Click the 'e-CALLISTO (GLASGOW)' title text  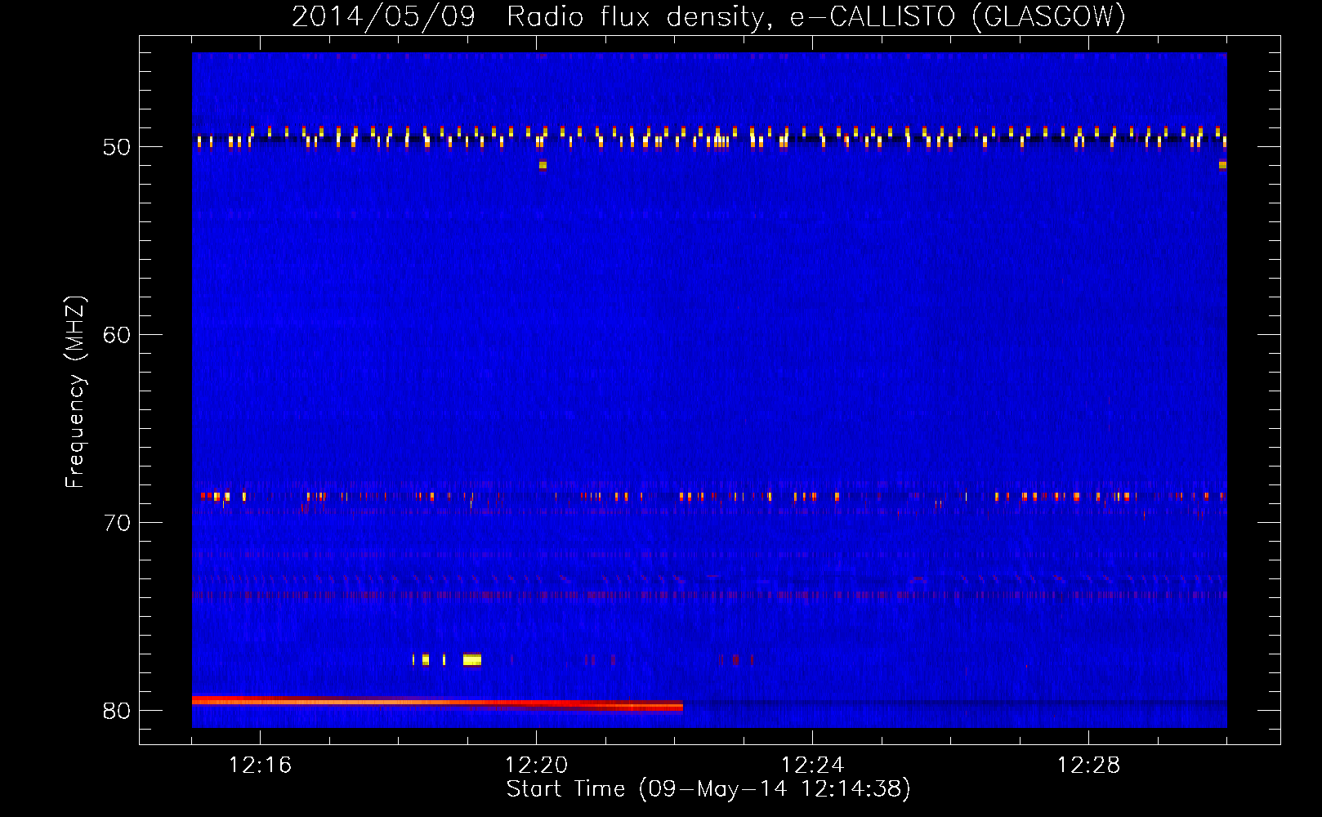click(958, 16)
